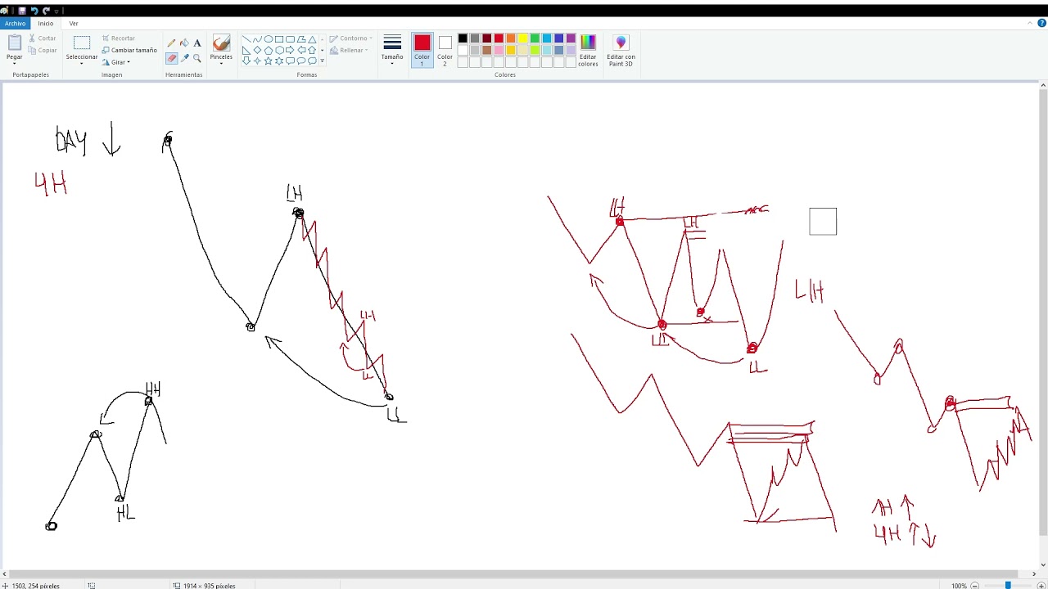This screenshot has width=1048, height=589.
Task: Click canvas size text 1914 × 935 píxeles
Action: click(210, 586)
